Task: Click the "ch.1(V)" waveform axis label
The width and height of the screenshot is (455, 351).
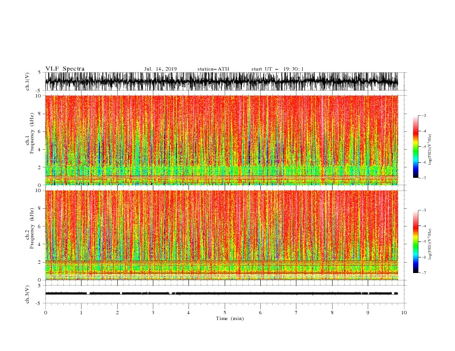Action: [x=28, y=81]
